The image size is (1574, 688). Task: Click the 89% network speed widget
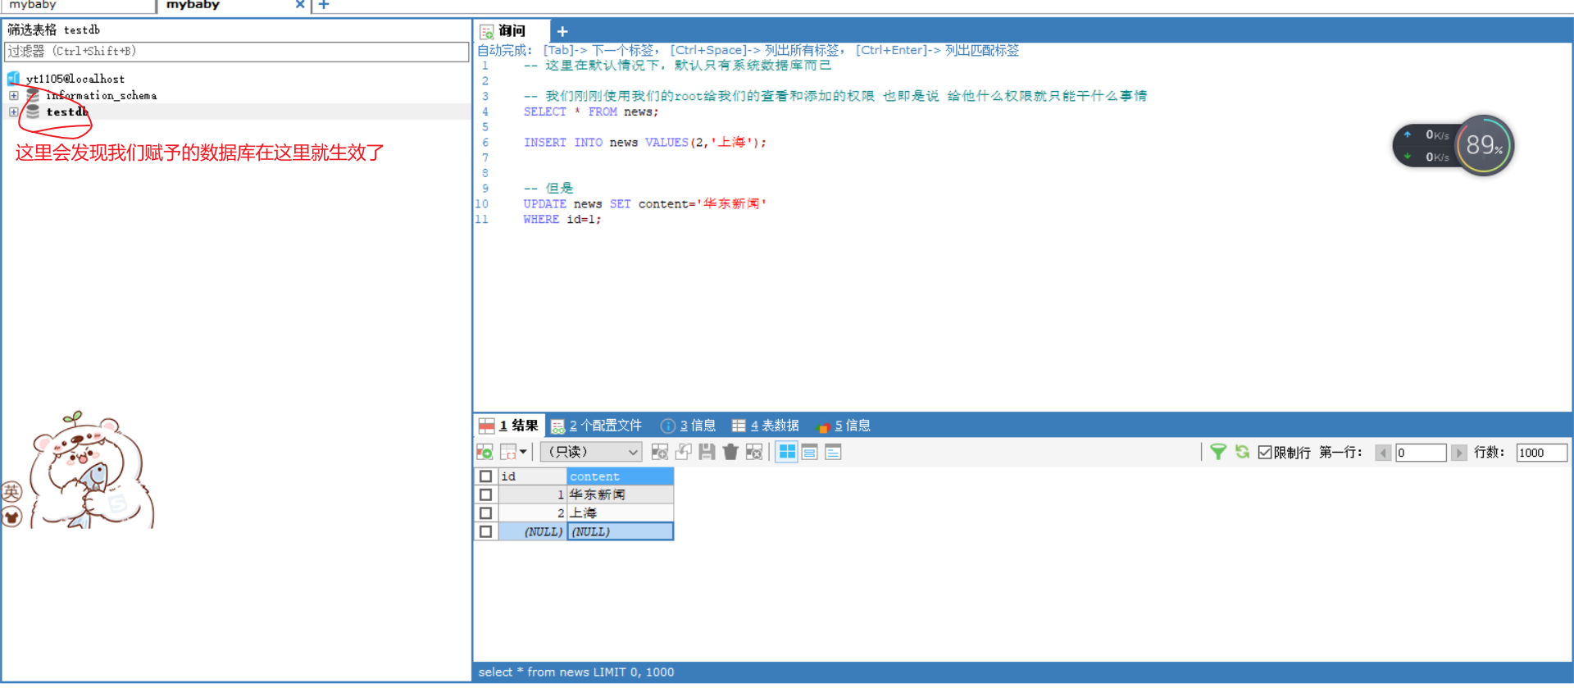(1485, 146)
